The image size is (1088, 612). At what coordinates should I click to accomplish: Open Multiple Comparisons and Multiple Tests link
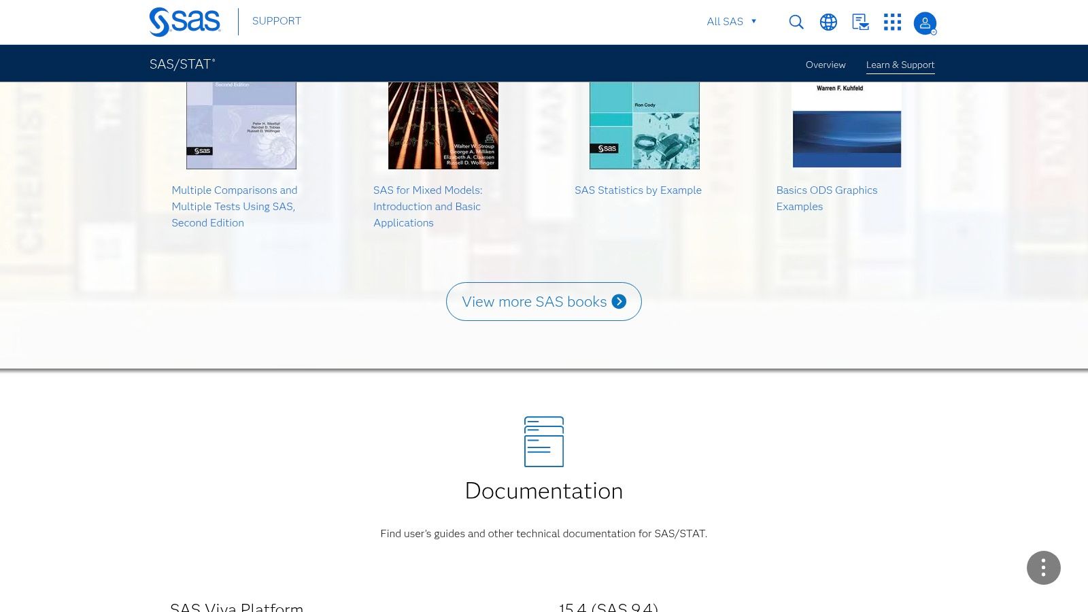[235, 207]
